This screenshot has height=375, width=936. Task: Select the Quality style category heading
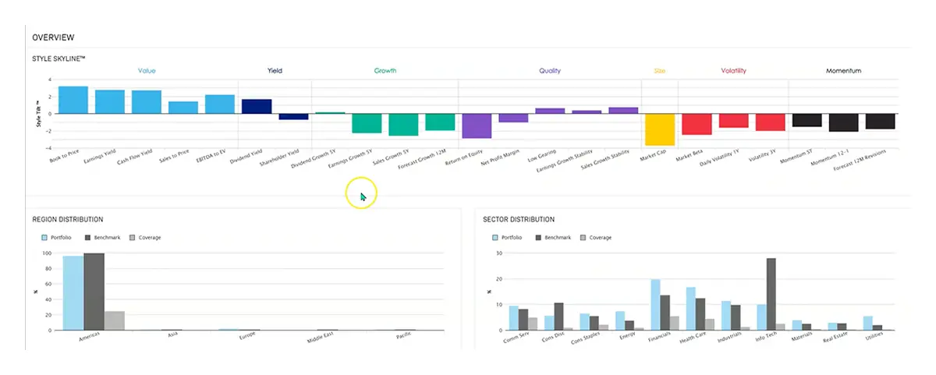(549, 71)
